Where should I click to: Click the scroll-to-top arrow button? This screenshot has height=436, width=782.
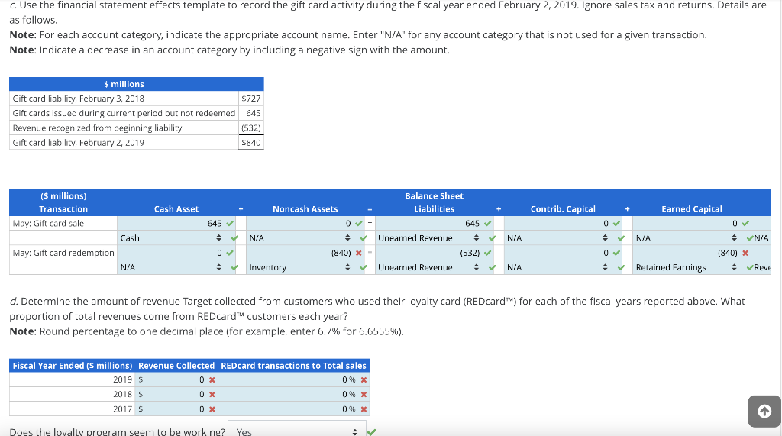[764, 411]
